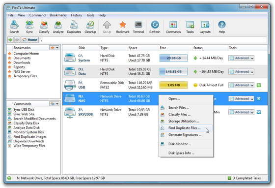The height and width of the screenshot is (188, 275).
Task: Run Find Duplicate Images command
Action: coord(30,136)
